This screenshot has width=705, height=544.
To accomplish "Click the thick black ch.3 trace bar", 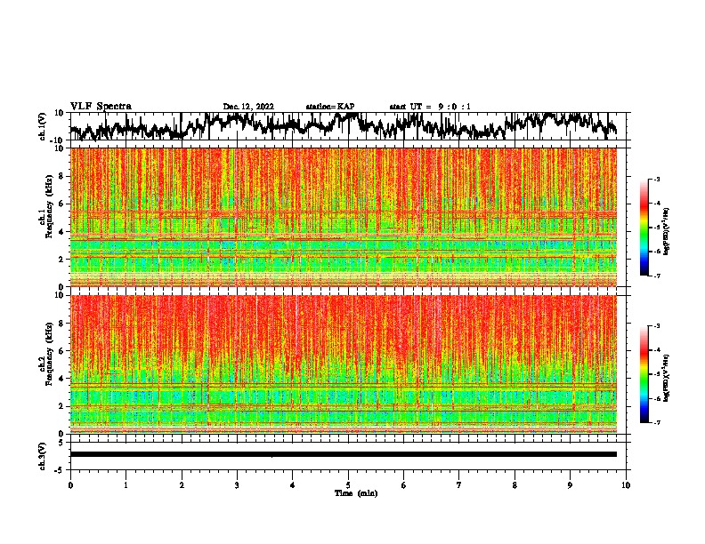I will [344, 454].
